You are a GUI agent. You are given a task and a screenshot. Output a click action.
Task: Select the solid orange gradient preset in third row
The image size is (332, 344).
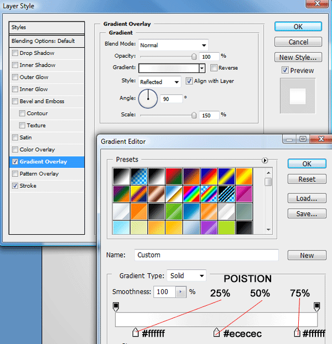coord(139,212)
